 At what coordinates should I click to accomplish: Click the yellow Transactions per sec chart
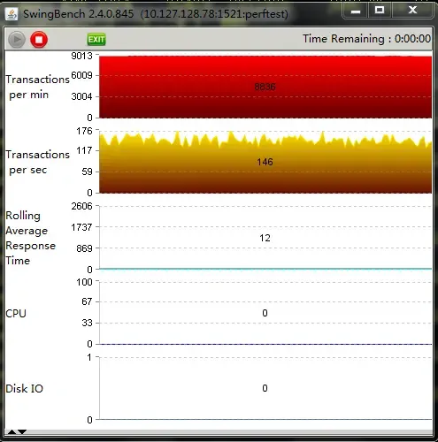[x=265, y=162]
